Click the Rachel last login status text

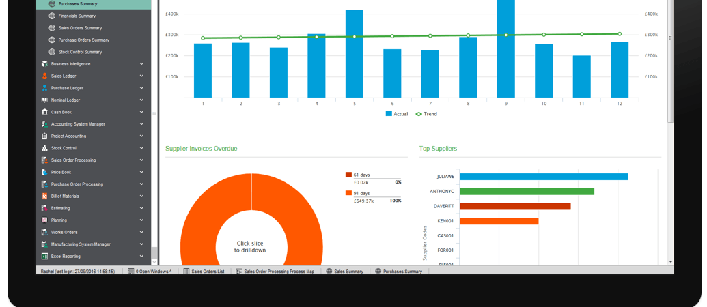(78, 272)
